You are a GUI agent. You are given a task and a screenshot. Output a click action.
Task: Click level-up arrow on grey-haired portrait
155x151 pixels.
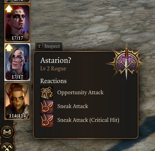9,48
